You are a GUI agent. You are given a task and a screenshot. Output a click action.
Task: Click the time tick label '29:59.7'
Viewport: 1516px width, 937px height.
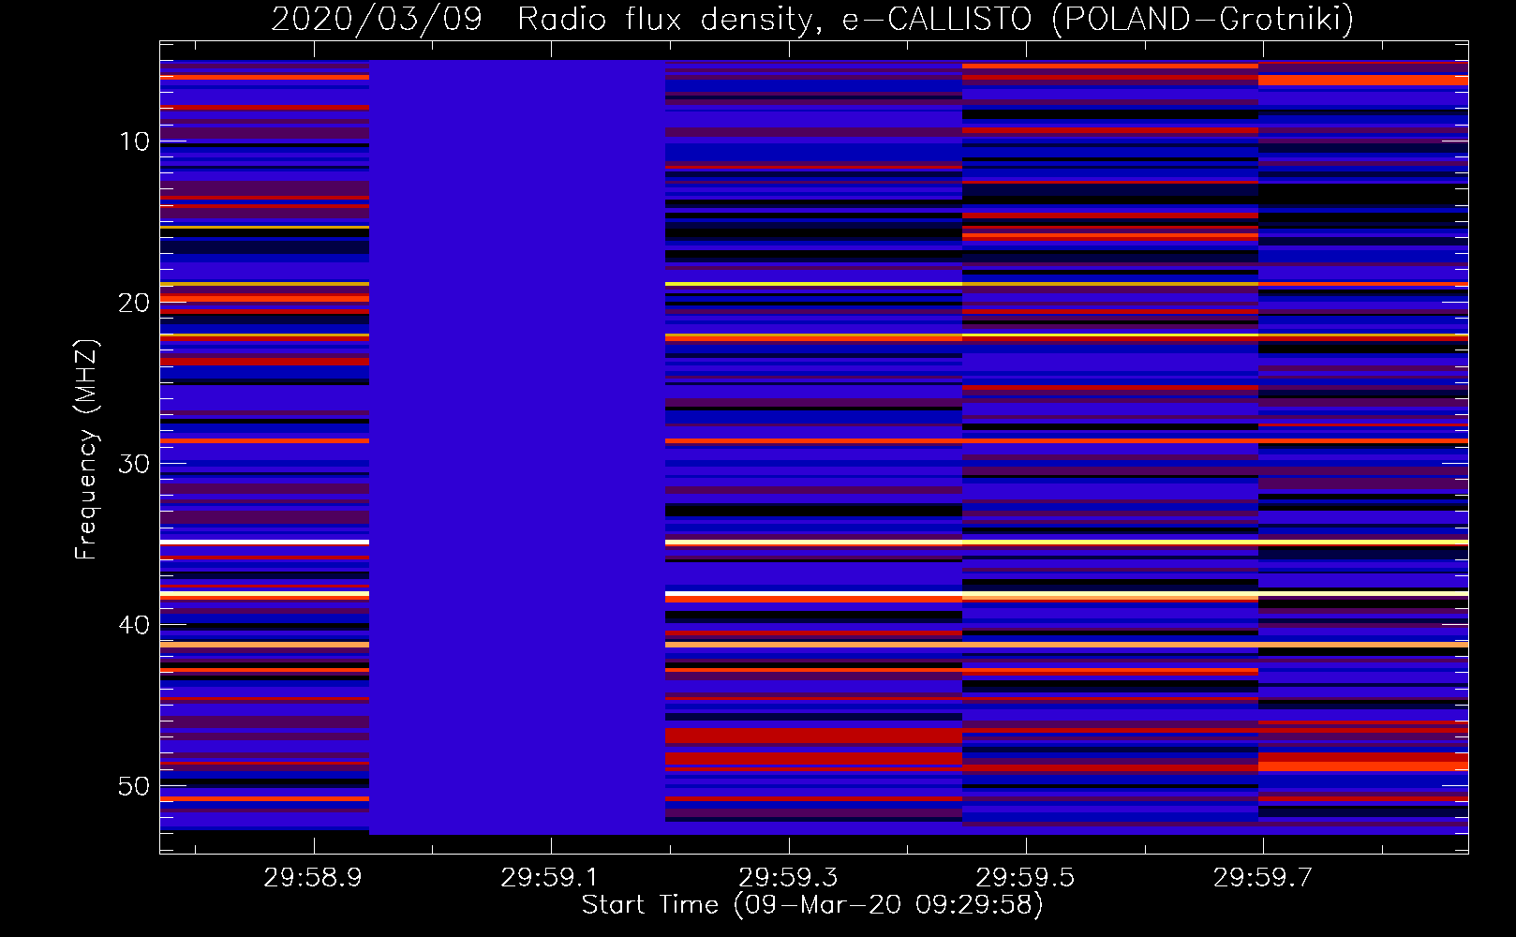click(x=1263, y=878)
